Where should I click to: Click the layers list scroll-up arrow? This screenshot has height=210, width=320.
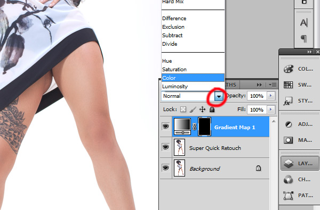pyautogui.click(x=274, y=121)
